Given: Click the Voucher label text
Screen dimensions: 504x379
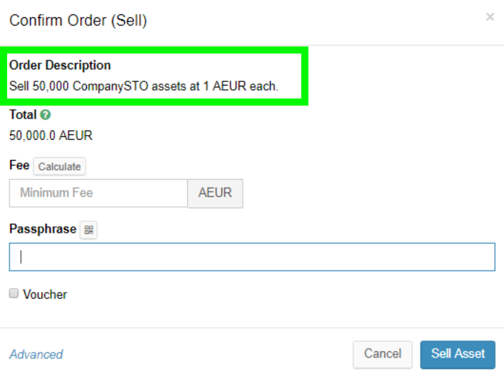Looking at the screenshot, I should tap(45, 294).
